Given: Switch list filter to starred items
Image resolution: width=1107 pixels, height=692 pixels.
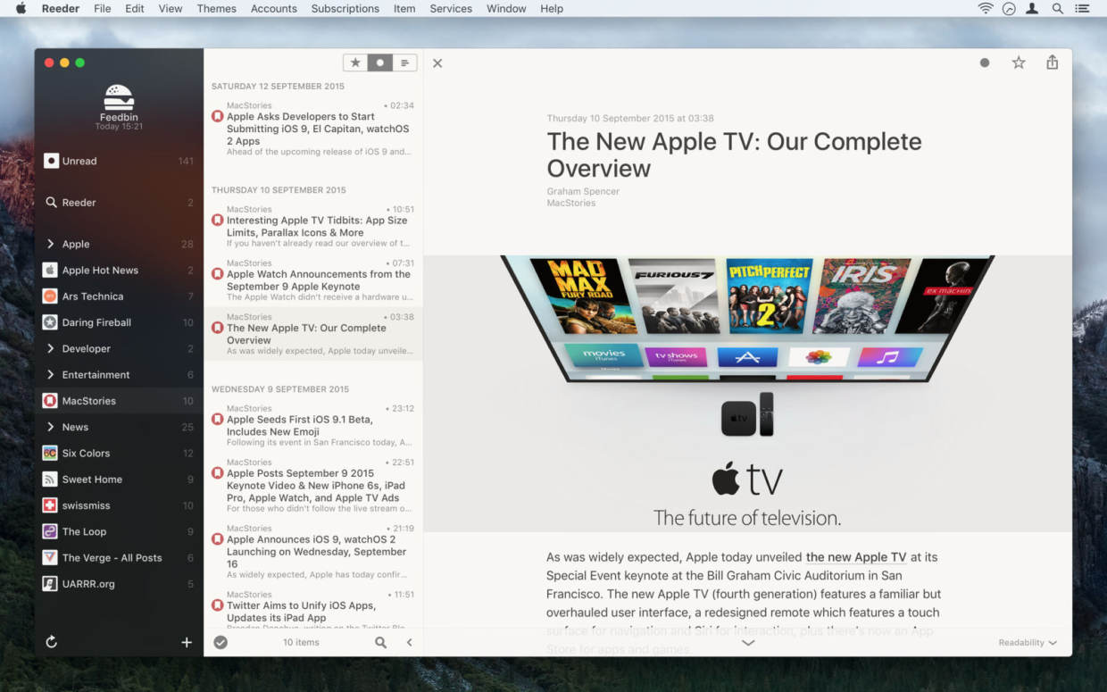Looking at the screenshot, I should 355,63.
